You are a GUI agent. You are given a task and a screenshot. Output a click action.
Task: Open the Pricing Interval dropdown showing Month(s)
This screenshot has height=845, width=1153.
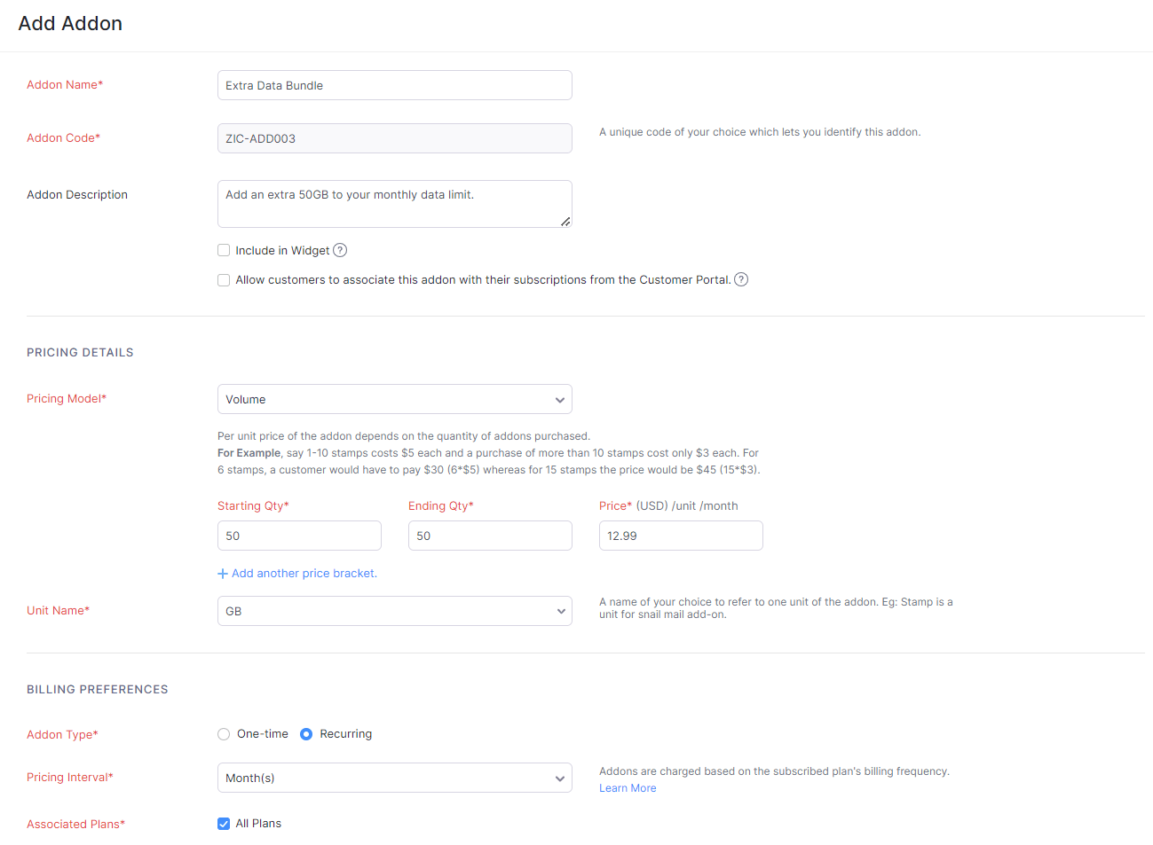pyautogui.click(x=395, y=778)
